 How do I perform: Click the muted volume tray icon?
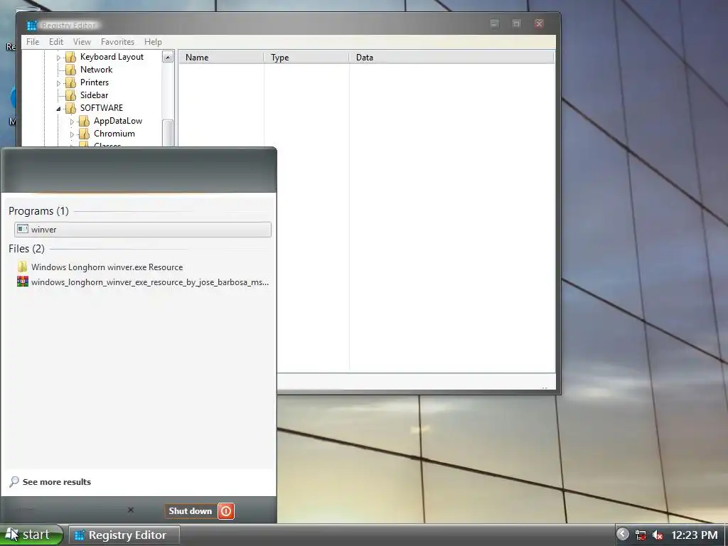pos(657,535)
